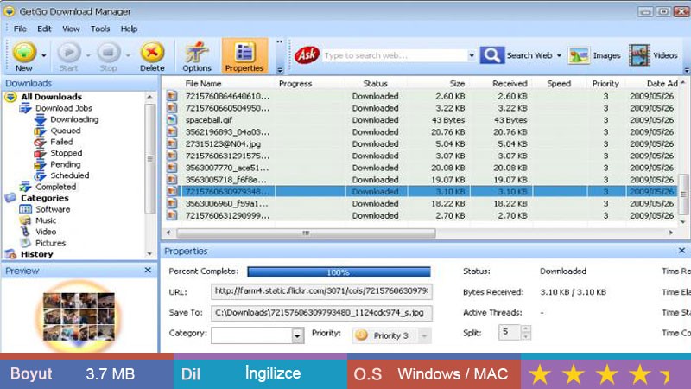Select the Pending tree item
This screenshot has width=691, height=389.
(x=66, y=164)
